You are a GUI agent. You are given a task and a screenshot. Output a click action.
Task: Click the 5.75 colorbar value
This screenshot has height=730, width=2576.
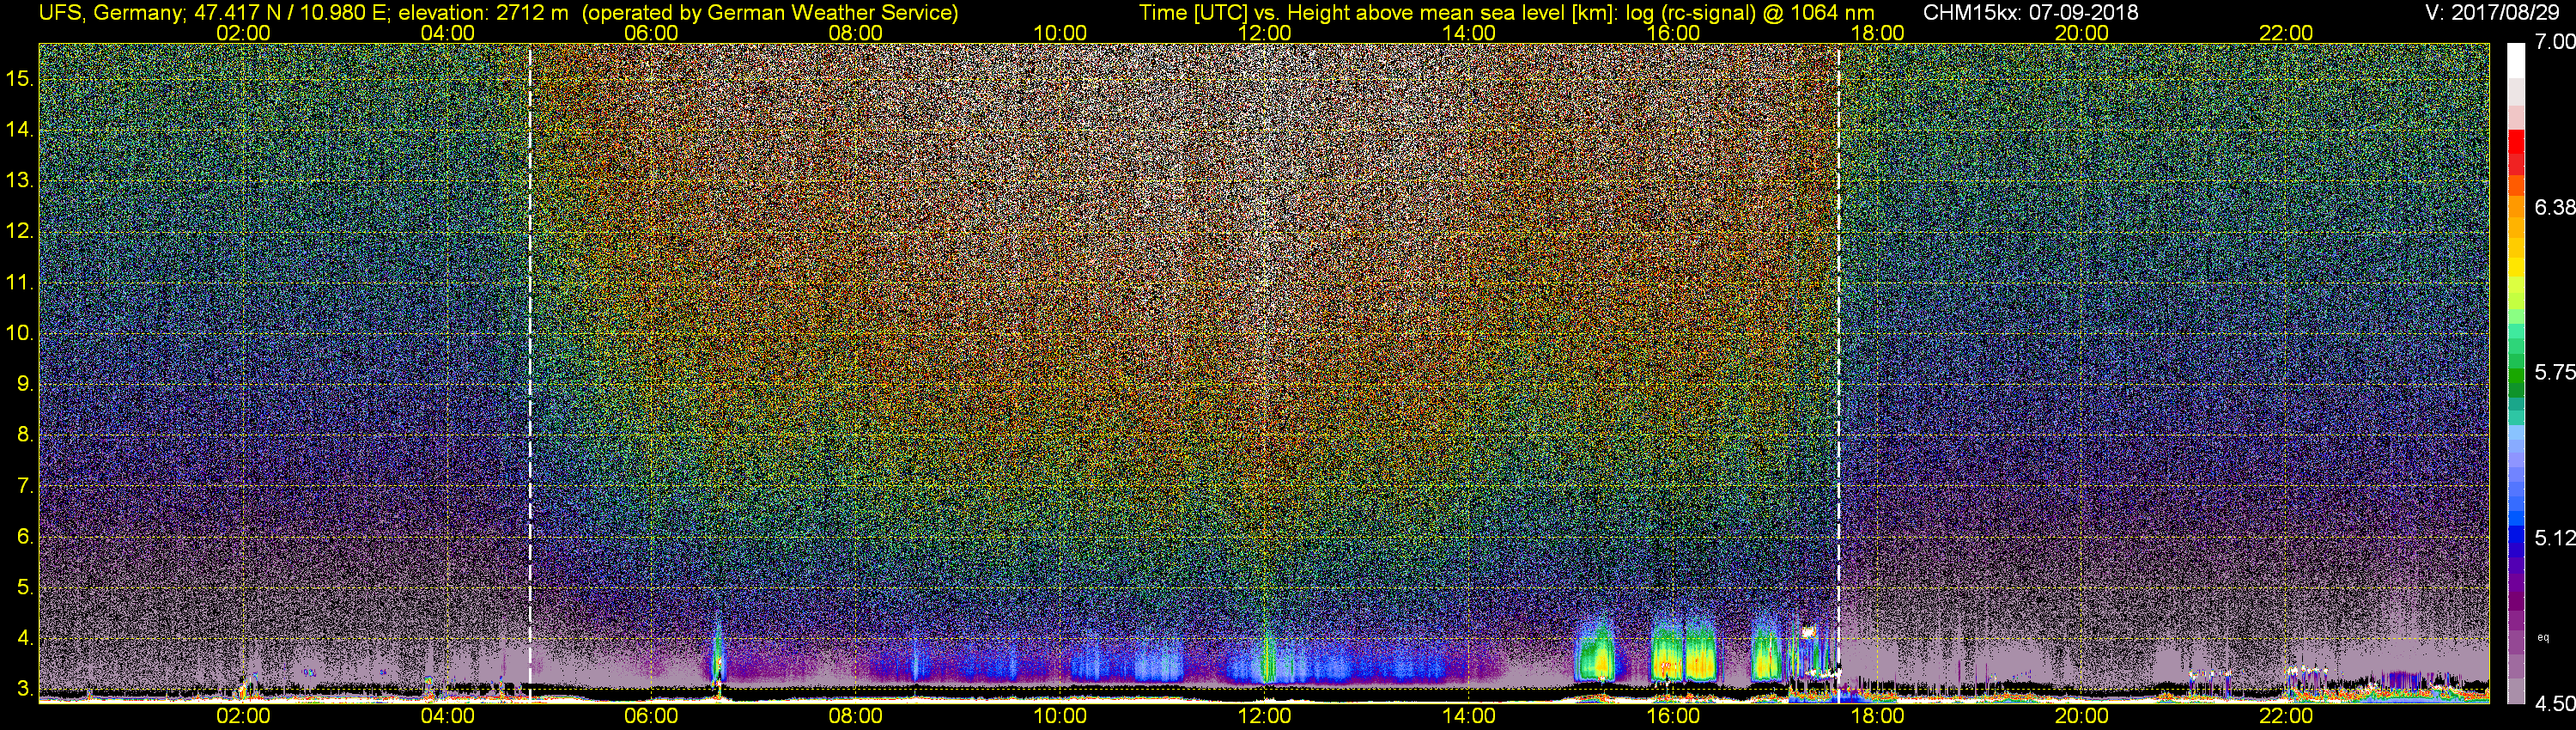click(x=2554, y=372)
